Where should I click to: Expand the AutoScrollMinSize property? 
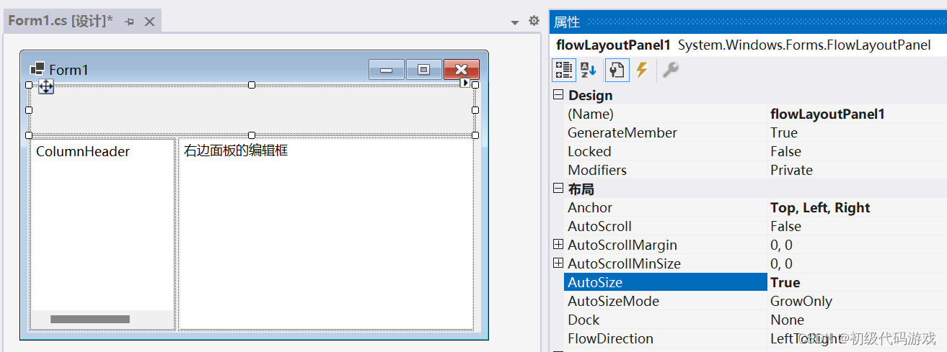click(x=558, y=263)
